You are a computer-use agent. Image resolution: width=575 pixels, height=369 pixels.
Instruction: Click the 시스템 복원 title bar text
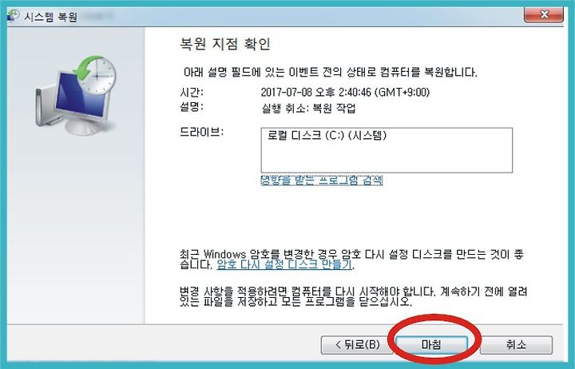51,17
